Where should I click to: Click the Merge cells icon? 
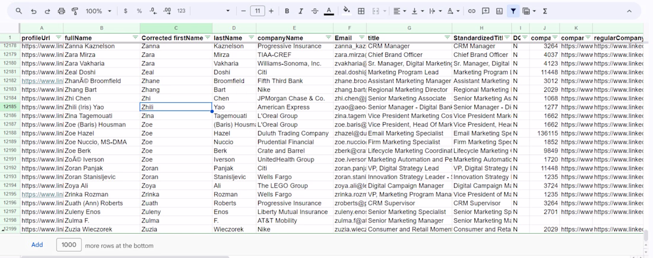[x=376, y=11]
